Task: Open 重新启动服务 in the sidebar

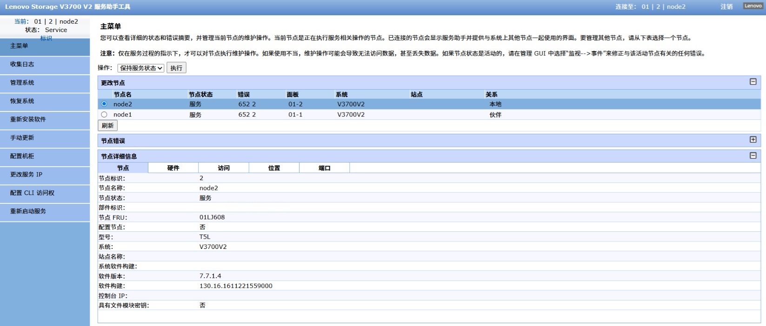Action: pyautogui.click(x=45, y=211)
